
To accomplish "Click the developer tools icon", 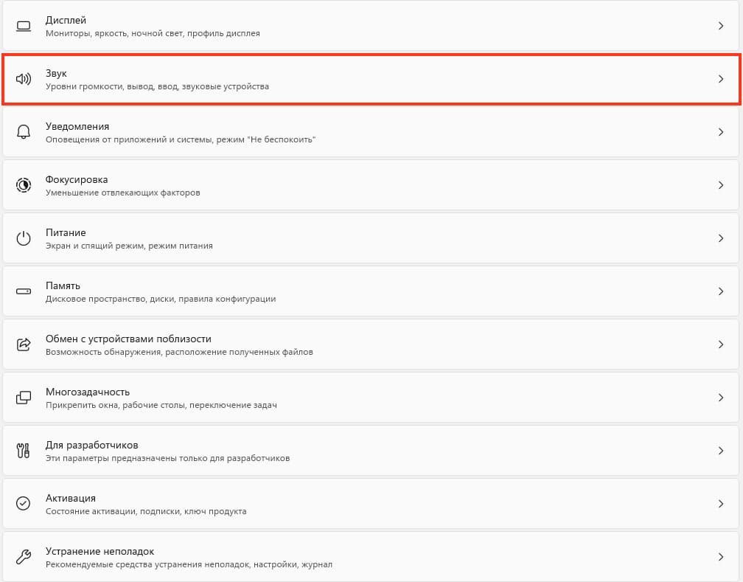I will (x=24, y=451).
